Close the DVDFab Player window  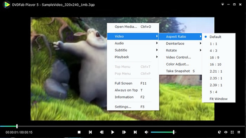coord(240,5)
